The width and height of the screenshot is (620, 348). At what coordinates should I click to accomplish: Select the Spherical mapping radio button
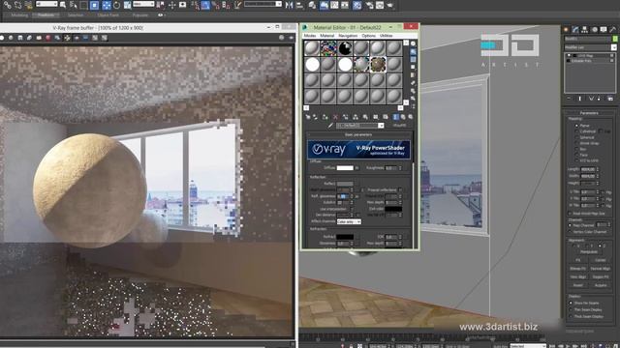pos(576,137)
